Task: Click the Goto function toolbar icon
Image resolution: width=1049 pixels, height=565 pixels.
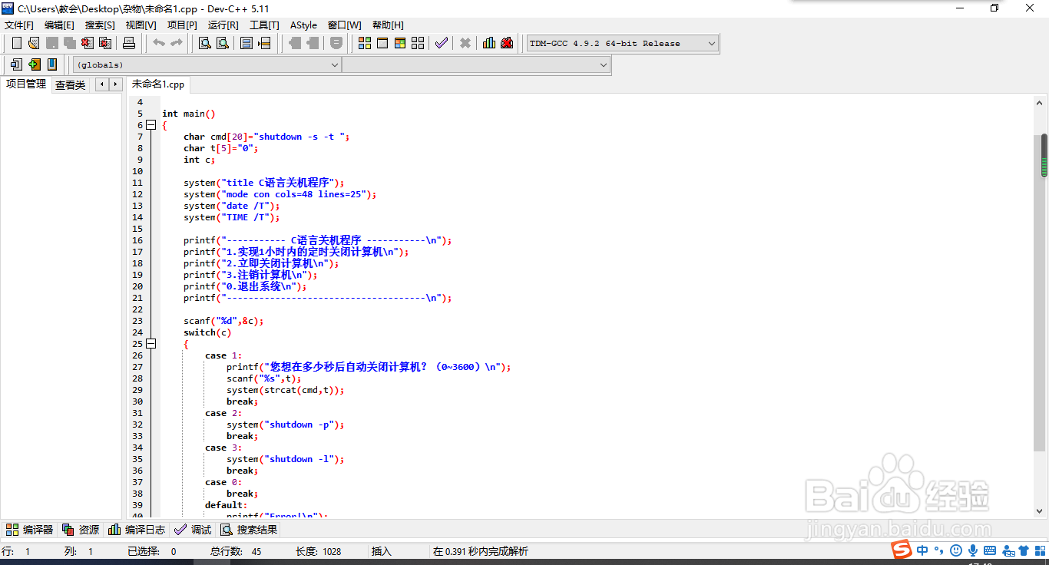Action: tap(247, 43)
